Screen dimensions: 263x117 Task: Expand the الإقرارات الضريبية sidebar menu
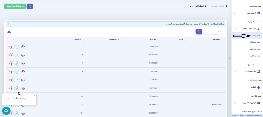coord(234,103)
